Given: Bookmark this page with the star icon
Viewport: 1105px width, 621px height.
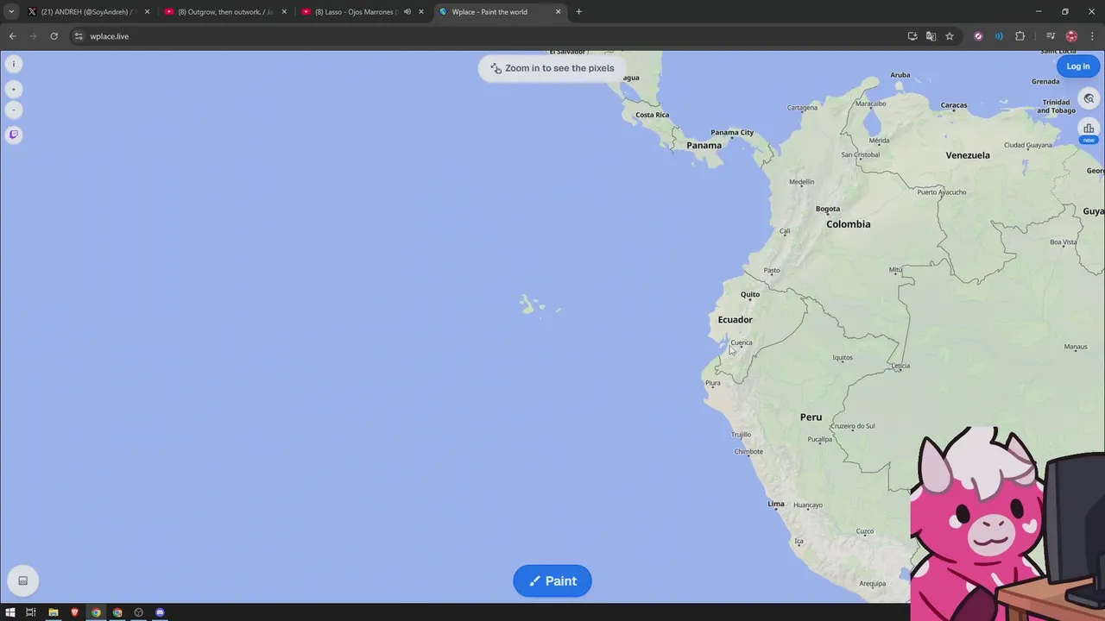Looking at the screenshot, I should point(950,36).
